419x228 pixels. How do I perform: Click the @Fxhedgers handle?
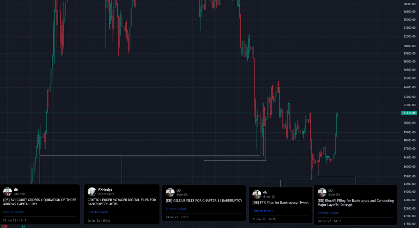pos(106,193)
